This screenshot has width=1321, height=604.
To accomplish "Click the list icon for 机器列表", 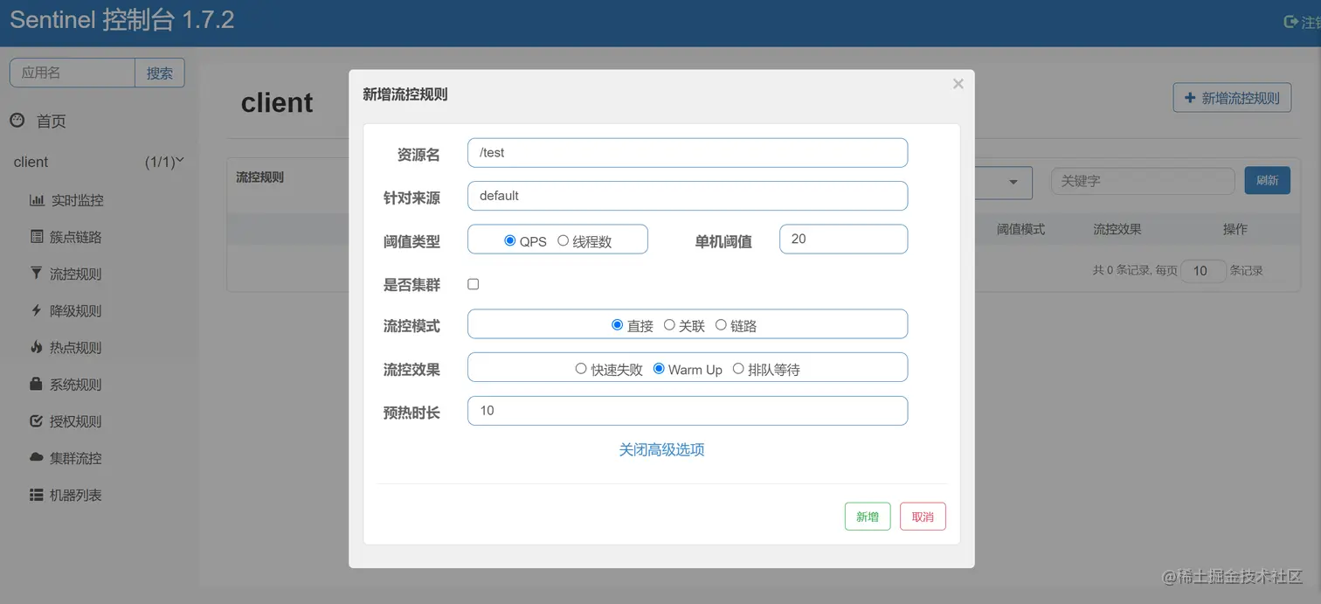I will click(x=37, y=495).
